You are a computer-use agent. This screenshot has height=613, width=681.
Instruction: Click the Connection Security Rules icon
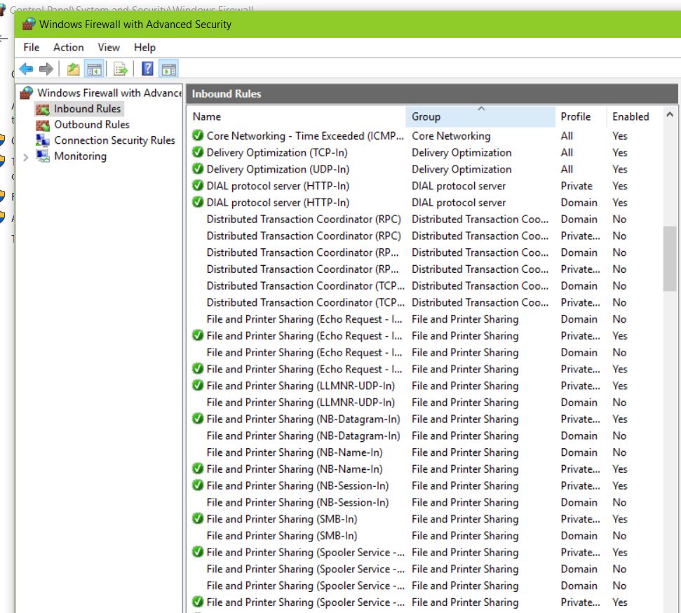43,140
